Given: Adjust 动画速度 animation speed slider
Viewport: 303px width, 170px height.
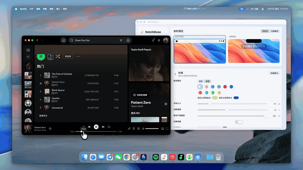Looking at the screenshot, I should coord(232,110).
